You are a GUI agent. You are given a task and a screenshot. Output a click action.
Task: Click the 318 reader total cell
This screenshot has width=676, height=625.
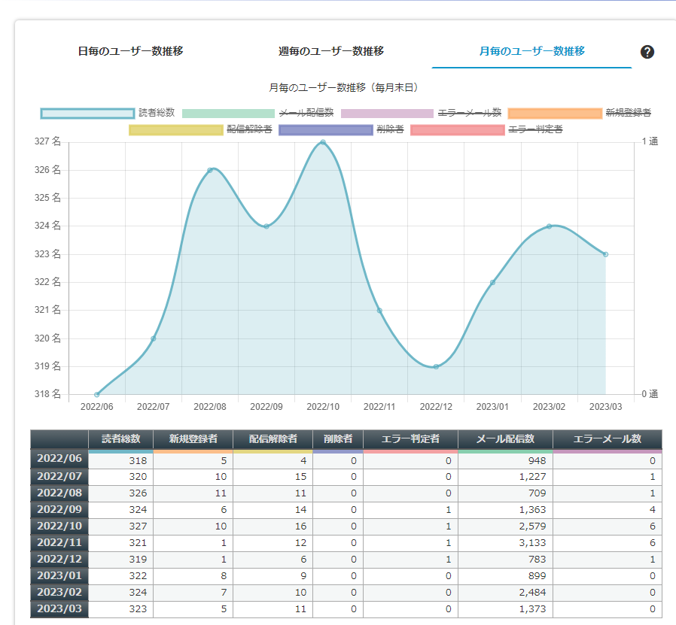(120, 461)
